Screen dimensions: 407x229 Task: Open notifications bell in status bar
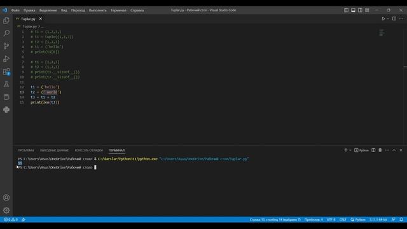click(401, 219)
